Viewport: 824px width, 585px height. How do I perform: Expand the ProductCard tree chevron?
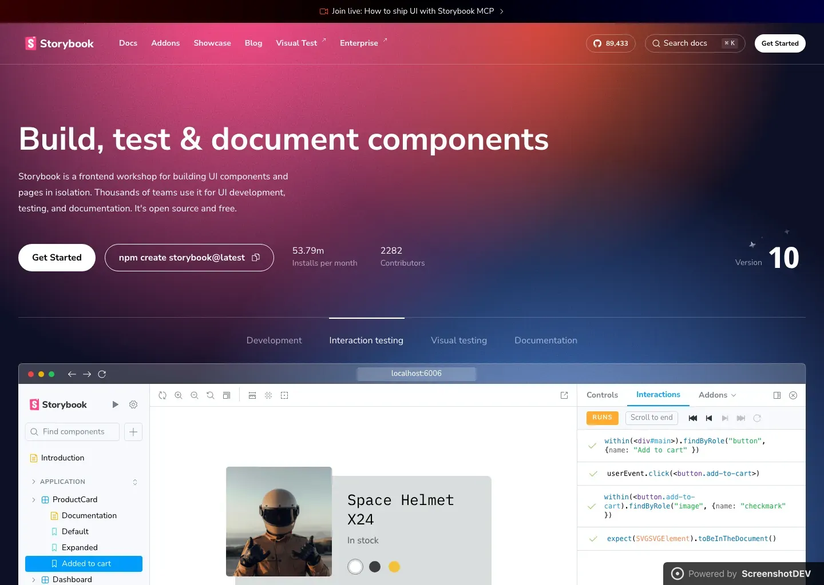pos(34,500)
